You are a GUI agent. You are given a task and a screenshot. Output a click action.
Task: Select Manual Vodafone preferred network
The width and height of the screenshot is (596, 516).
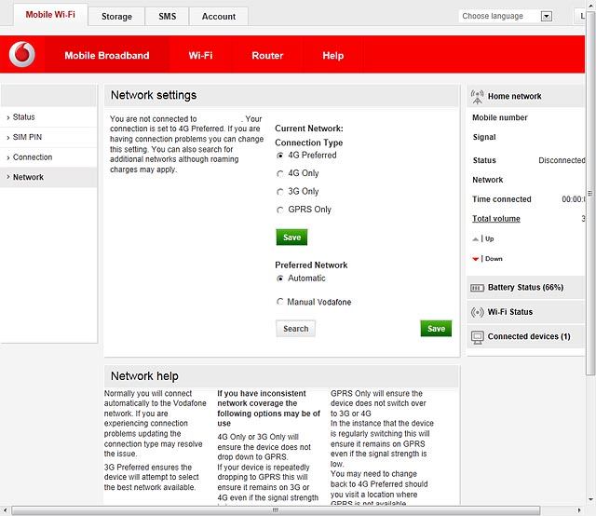(280, 302)
